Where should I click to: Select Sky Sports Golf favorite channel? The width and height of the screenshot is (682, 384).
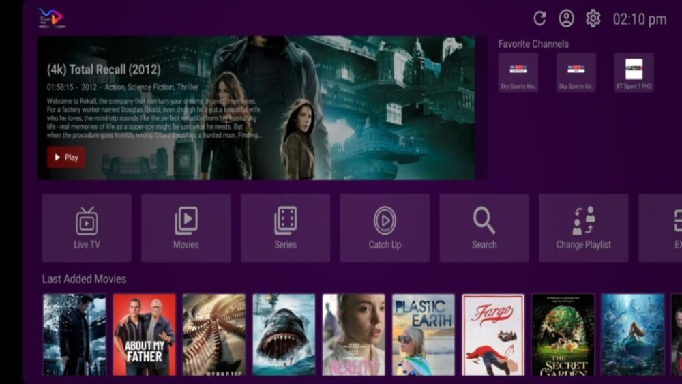click(576, 72)
